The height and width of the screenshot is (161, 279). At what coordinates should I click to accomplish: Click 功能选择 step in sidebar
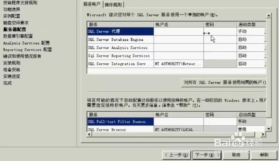click(12, 9)
